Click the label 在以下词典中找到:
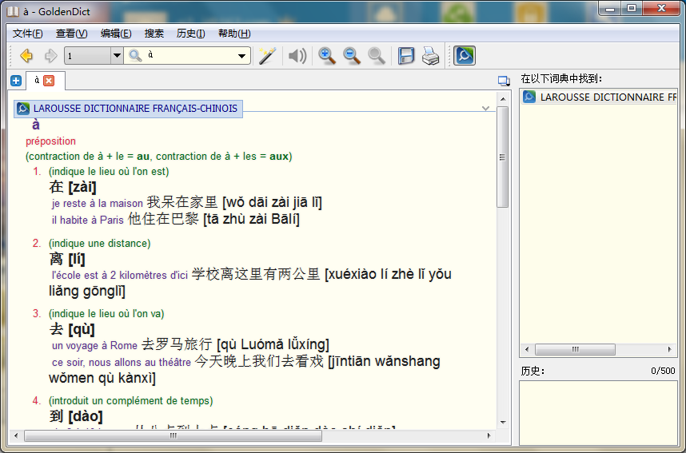The image size is (686, 453). (561, 79)
